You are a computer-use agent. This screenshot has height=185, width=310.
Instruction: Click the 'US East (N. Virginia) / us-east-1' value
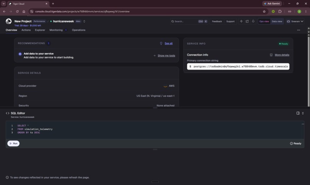155,96
